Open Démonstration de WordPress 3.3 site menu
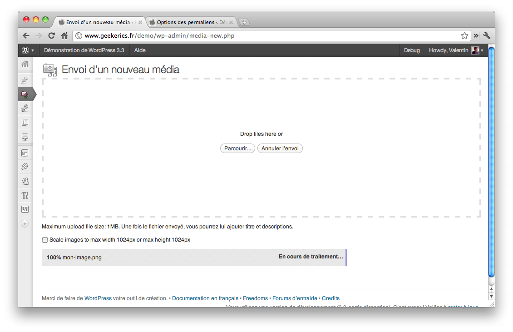 (84, 50)
